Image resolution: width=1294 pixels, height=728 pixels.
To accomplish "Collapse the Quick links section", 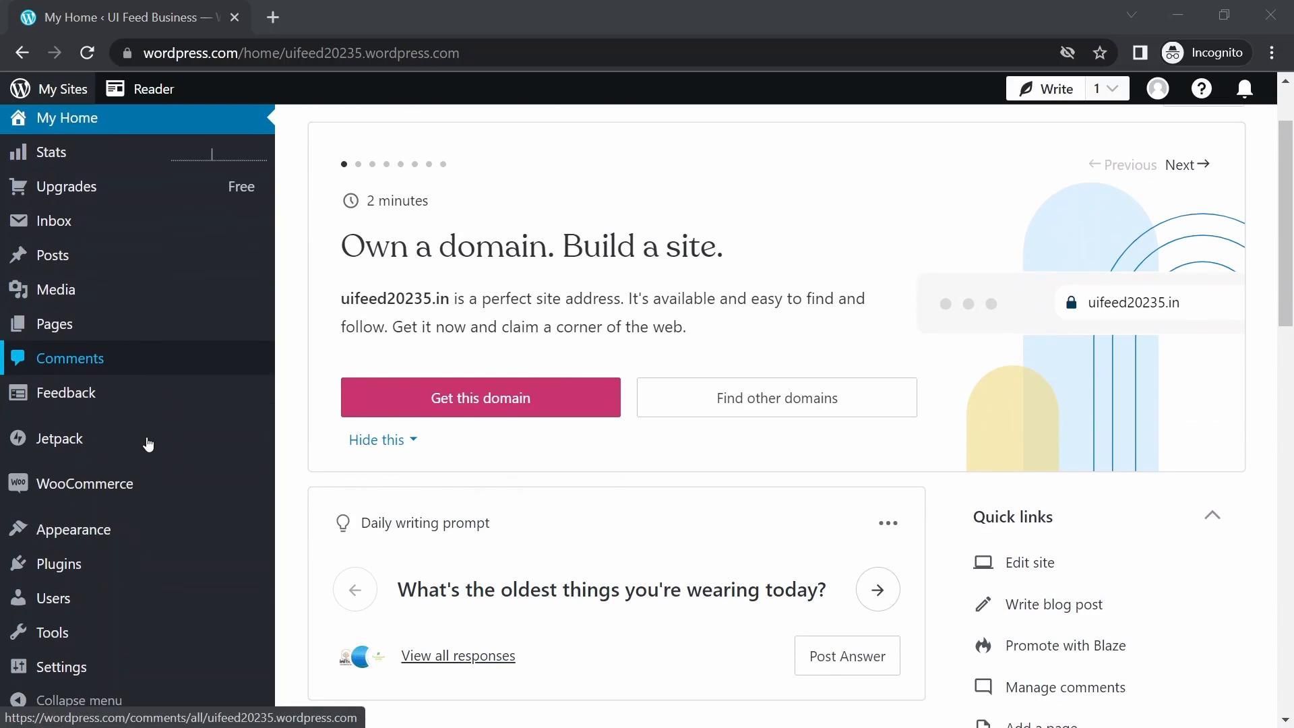I will pyautogui.click(x=1212, y=516).
